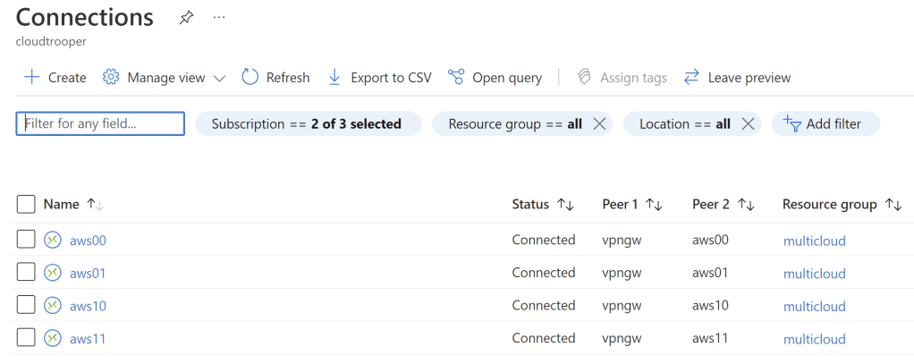Image resolution: width=914 pixels, height=364 pixels.
Task: Open the Subscription filter pill
Action: tap(307, 124)
